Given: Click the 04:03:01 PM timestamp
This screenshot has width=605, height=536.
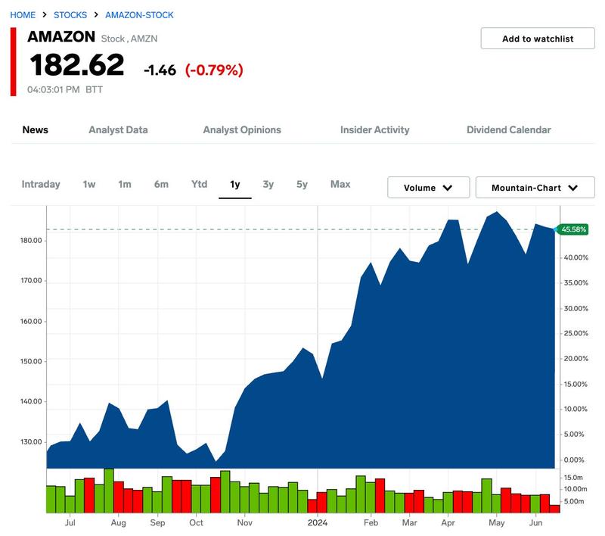Looking at the screenshot, I should pyautogui.click(x=53, y=89).
